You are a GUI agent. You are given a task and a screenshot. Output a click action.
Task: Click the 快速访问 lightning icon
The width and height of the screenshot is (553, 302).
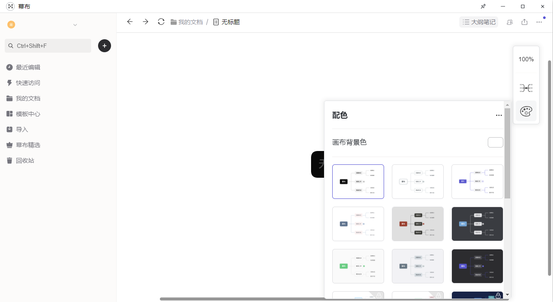[x=10, y=83]
